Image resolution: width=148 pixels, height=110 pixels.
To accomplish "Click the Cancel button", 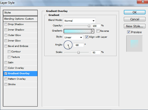I will tap(135, 19).
